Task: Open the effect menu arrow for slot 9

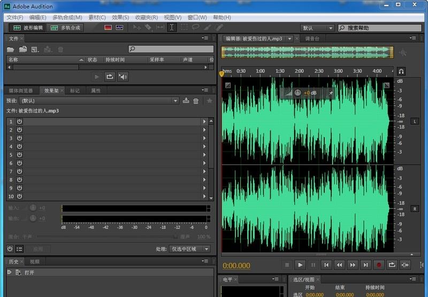Action: tap(204, 188)
